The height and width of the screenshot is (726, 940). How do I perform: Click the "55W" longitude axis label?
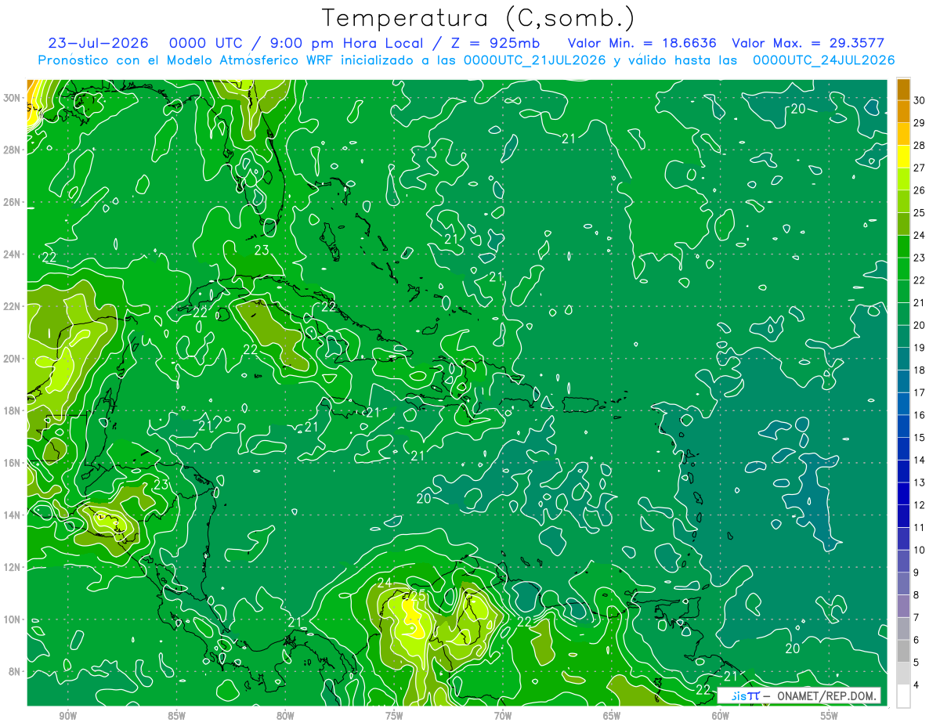[x=830, y=716]
